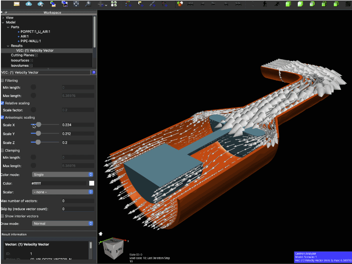Click the home view icon near navigation cube
This screenshot has height=264, width=352.
tap(101, 233)
